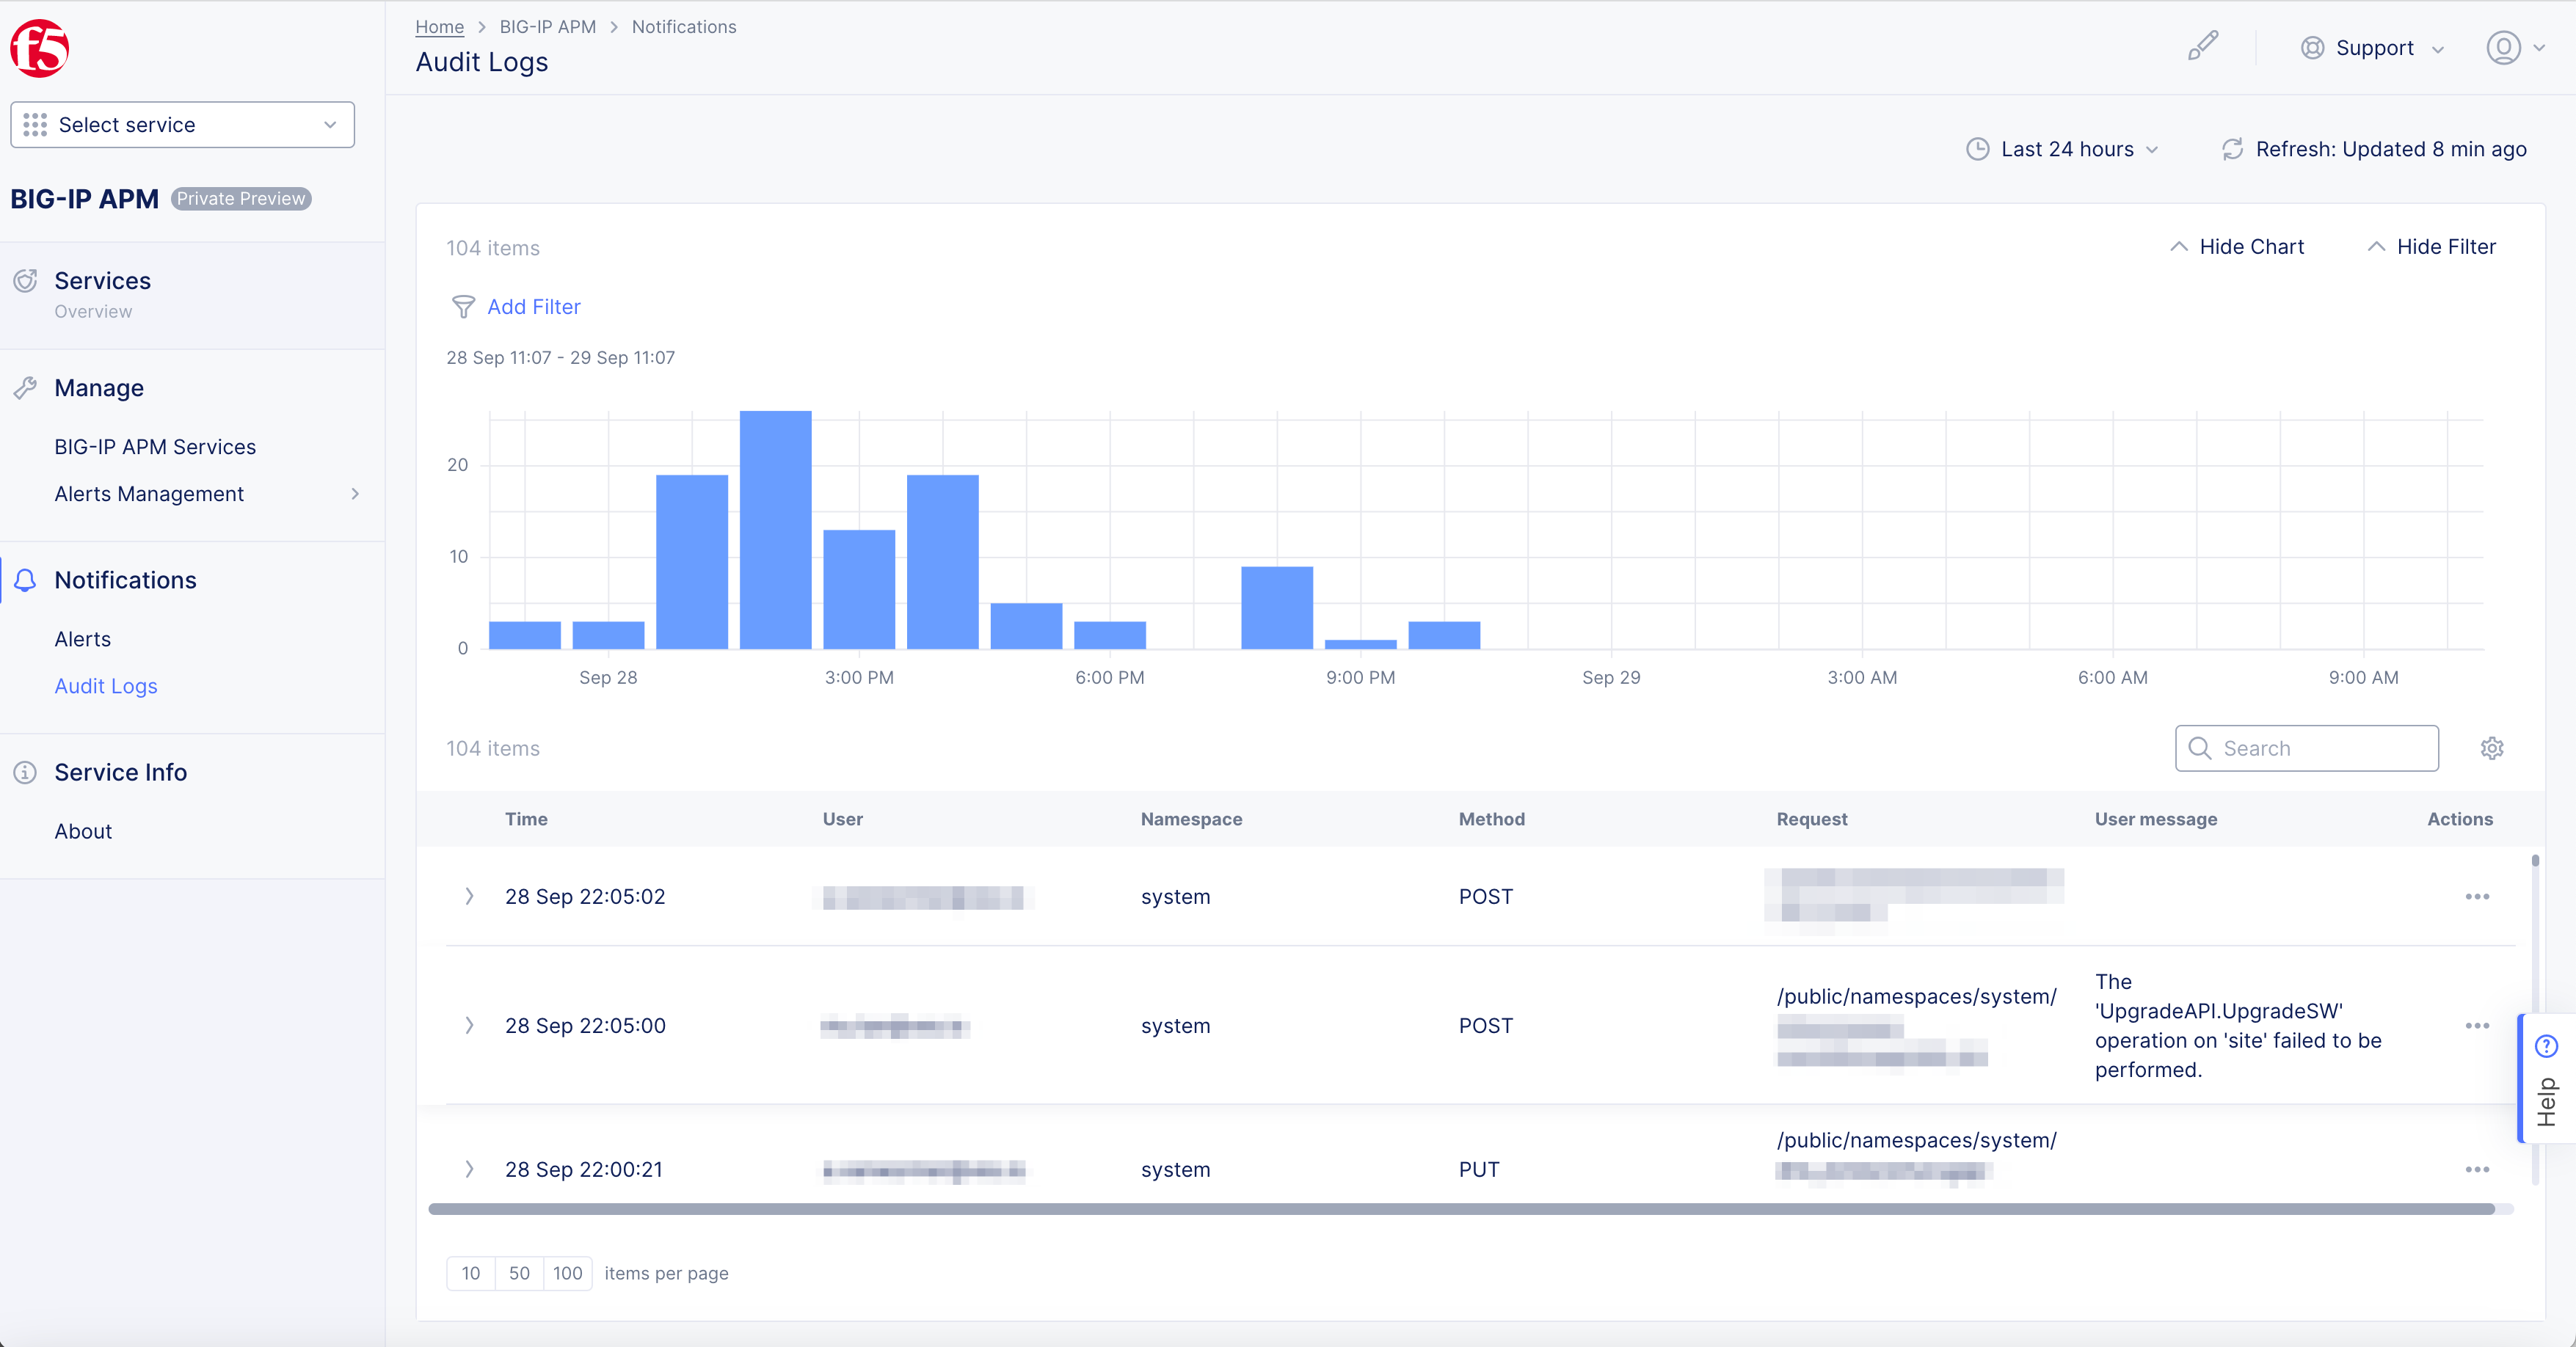Image resolution: width=2576 pixels, height=1347 pixels.
Task: Click the User column header
Action: point(842,819)
